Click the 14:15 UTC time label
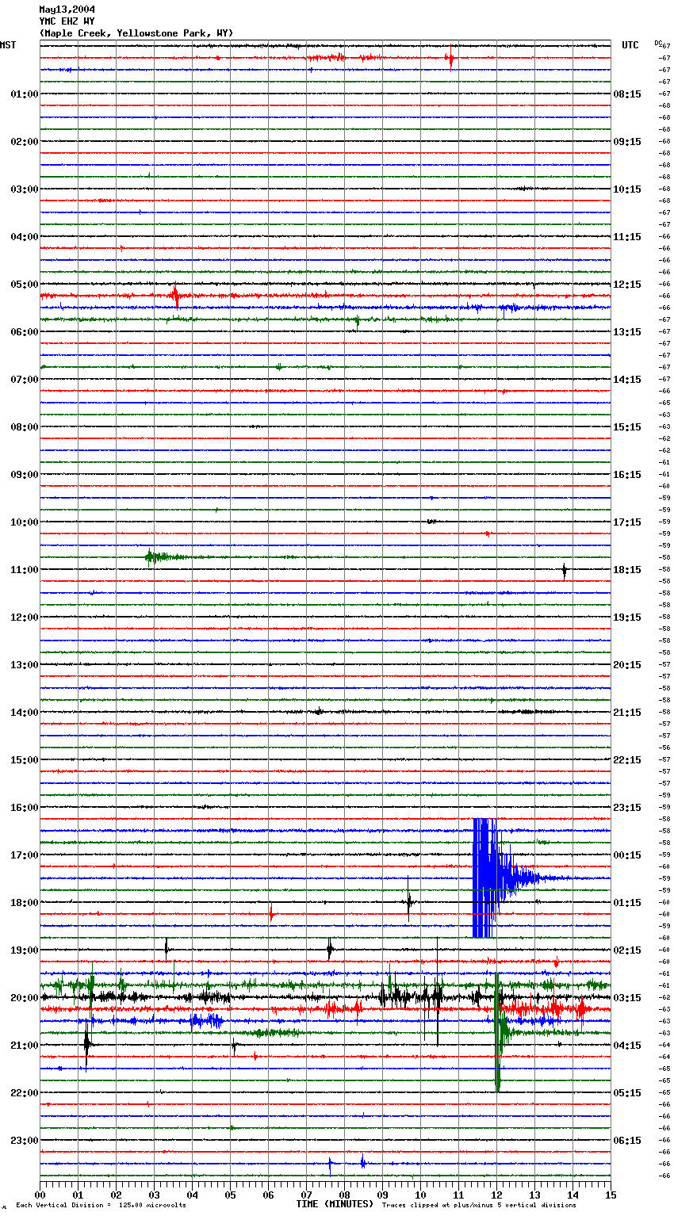This screenshot has width=674, height=1216. click(627, 380)
